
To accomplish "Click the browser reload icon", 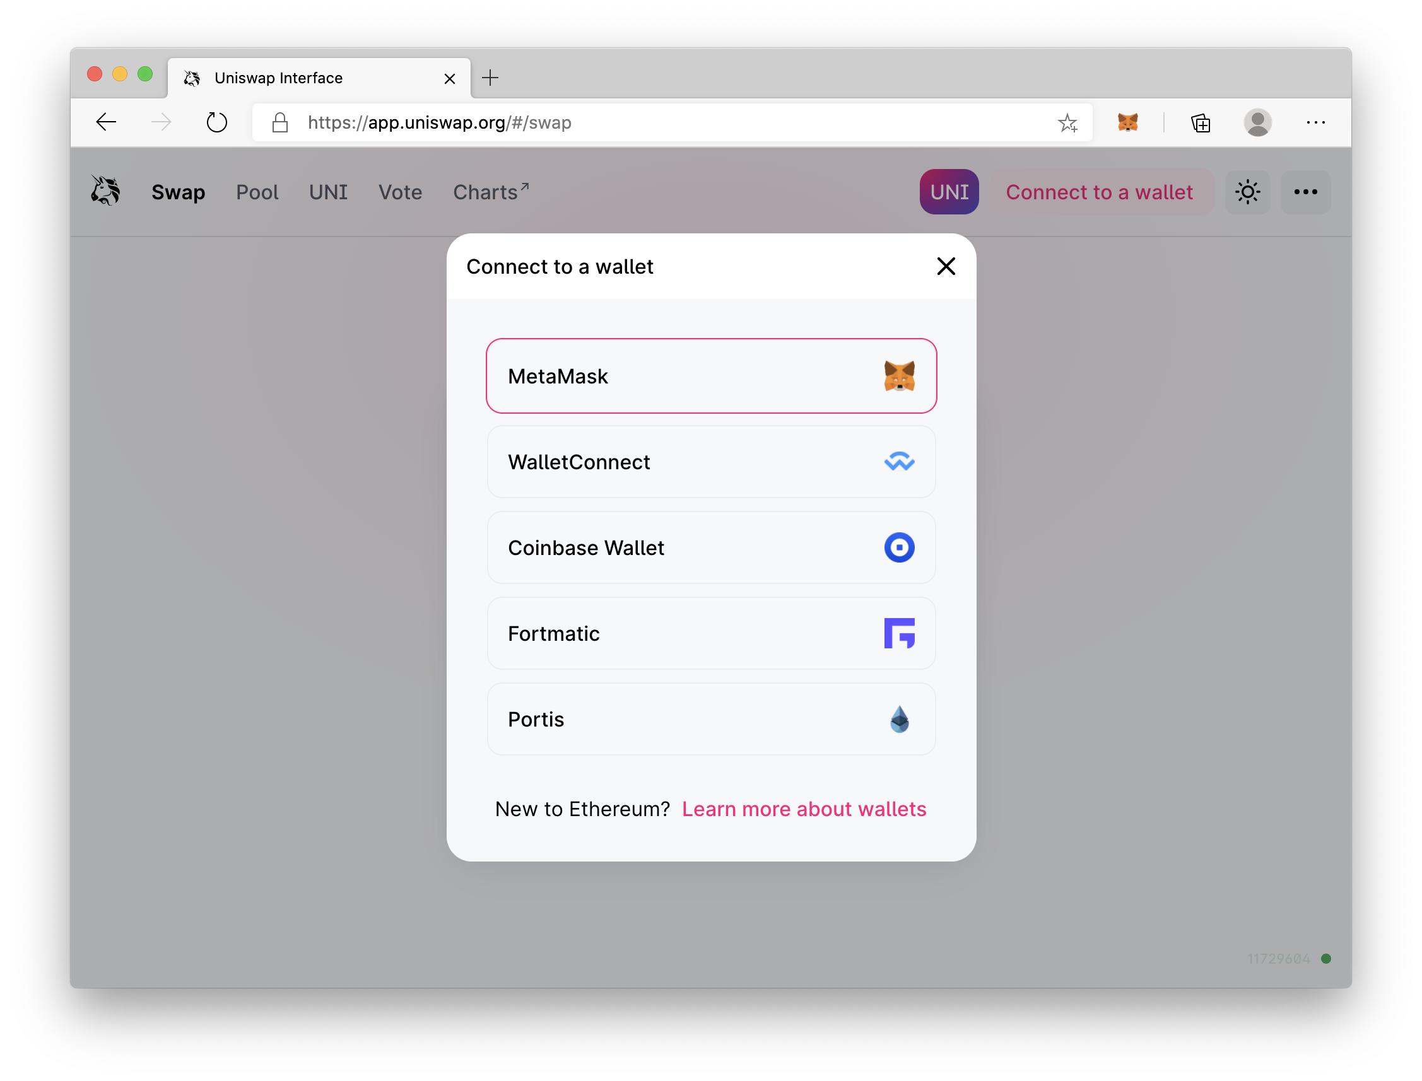I will (x=216, y=122).
